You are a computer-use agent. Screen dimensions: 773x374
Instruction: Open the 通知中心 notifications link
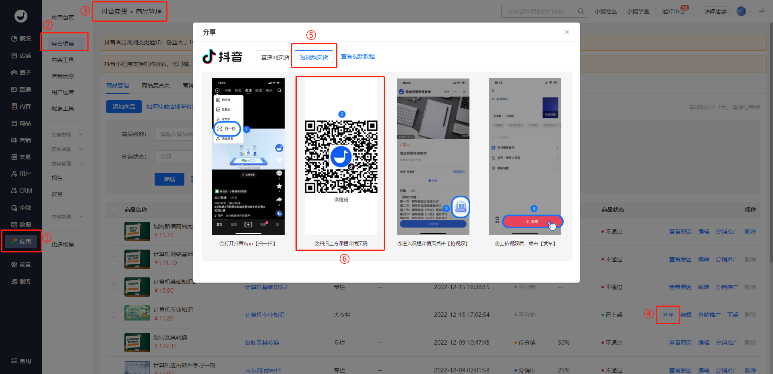coord(674,11)
